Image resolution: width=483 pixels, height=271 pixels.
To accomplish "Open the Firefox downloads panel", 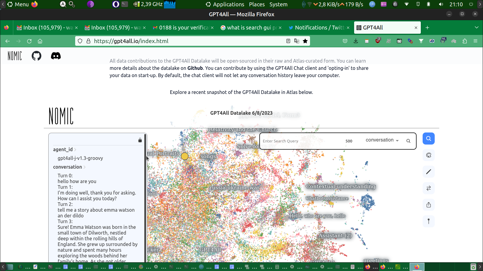I will 356,41.
